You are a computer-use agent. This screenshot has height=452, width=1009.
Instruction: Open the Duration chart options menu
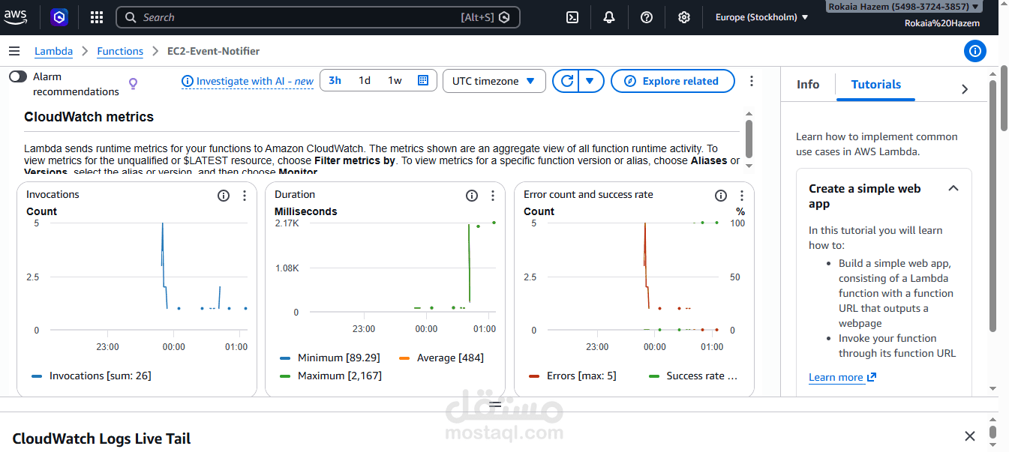493,195
